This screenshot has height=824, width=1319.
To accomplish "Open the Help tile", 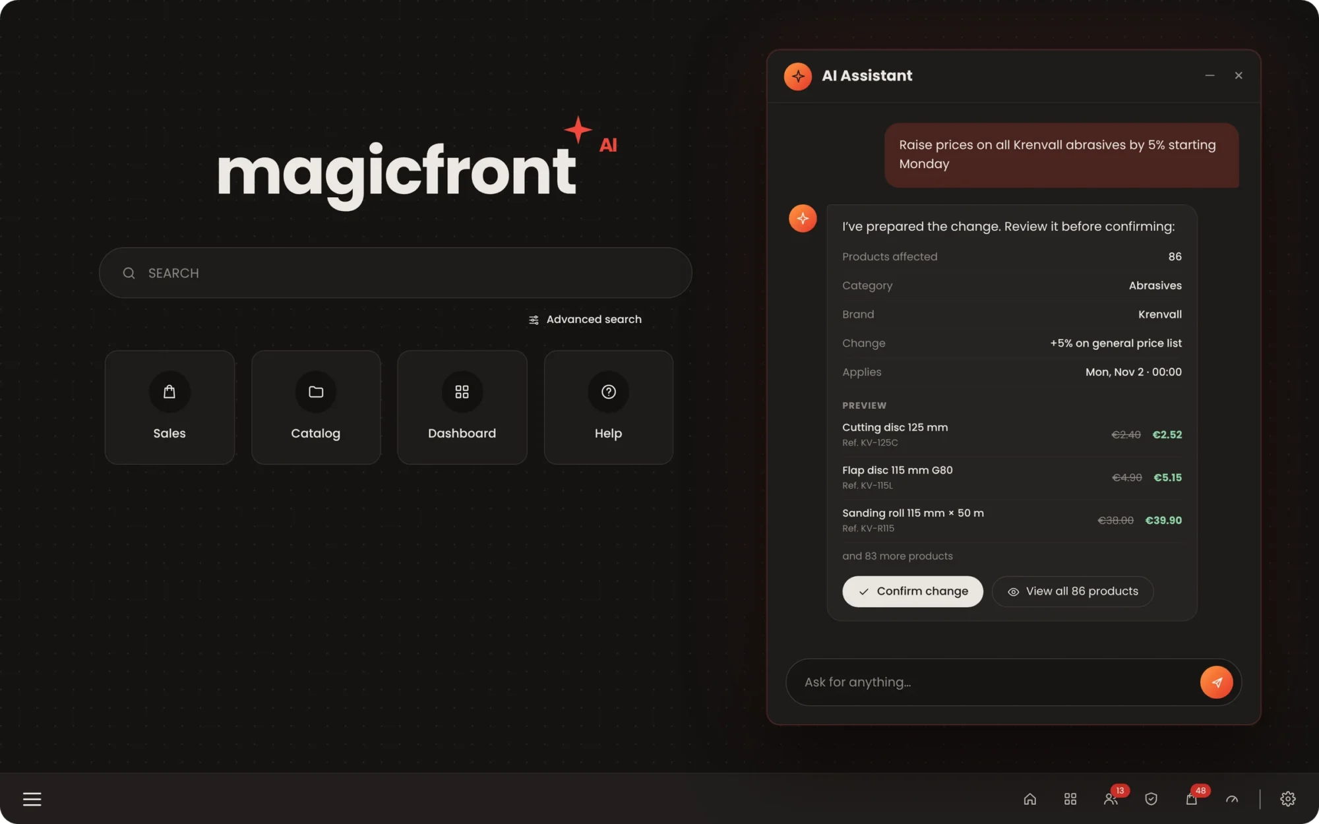I will 608,407.
